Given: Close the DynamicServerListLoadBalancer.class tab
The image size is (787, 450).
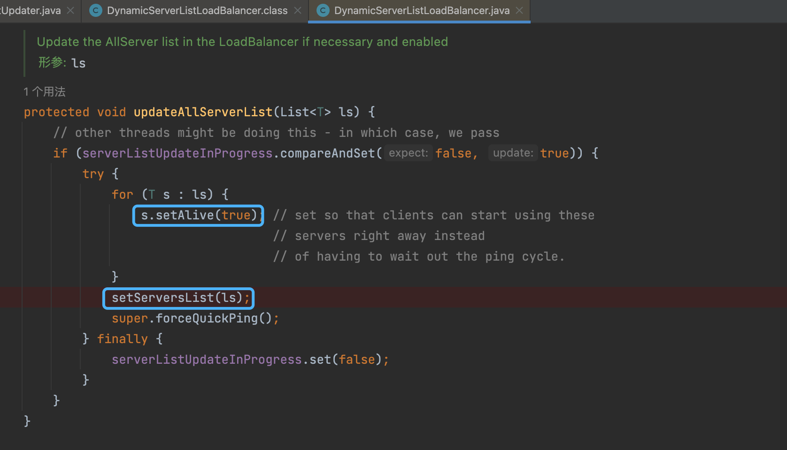Looking at the screenshot, I should point(298,10).
